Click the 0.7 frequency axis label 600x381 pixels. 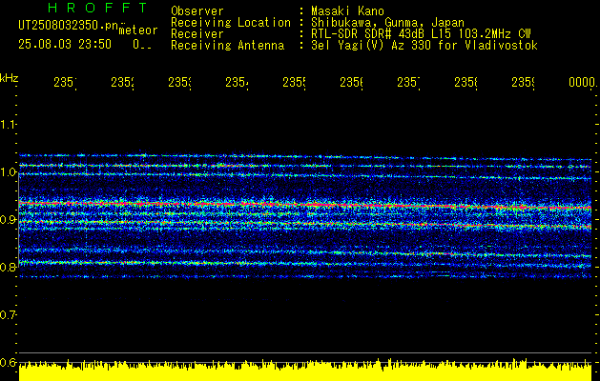tap(8, 314)
